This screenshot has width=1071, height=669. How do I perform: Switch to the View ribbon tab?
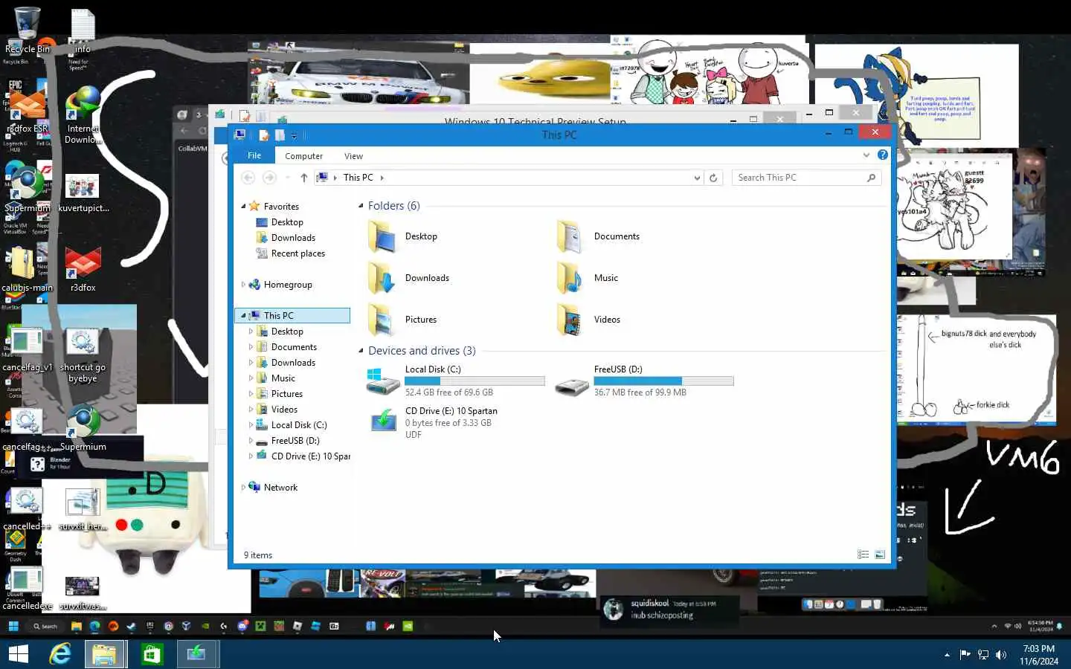353,156
